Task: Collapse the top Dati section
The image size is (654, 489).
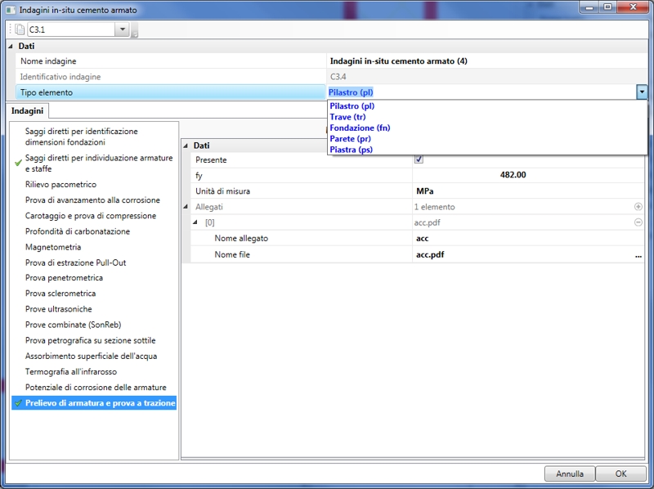Action: pos(11,47)
